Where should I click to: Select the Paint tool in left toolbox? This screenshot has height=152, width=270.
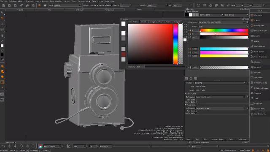2,18
